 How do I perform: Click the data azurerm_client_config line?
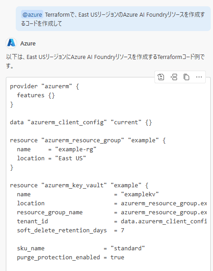[81, 122]
